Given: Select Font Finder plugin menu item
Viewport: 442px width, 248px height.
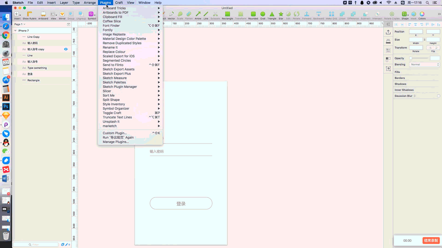Looking at the screenshot, I should [130, 26].
